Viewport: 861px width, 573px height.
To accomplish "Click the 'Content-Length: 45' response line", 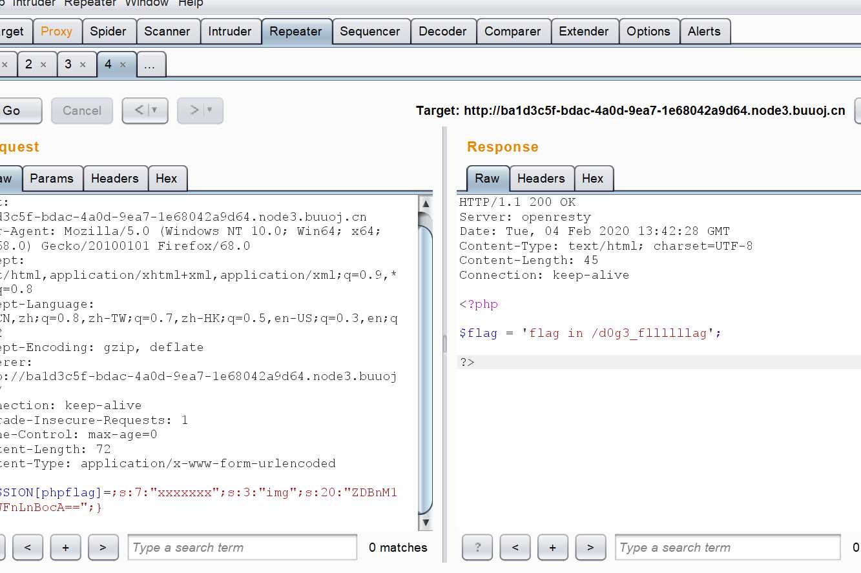I will pos(529,260).
